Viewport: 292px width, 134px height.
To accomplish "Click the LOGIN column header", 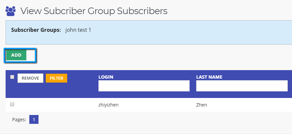I will point(106,77).
